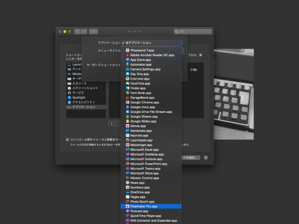Image resolution: width=299 pixels, height=224 pixels.
Task: Click the Show All grid icon in toolbar
Action: [93, 31]
